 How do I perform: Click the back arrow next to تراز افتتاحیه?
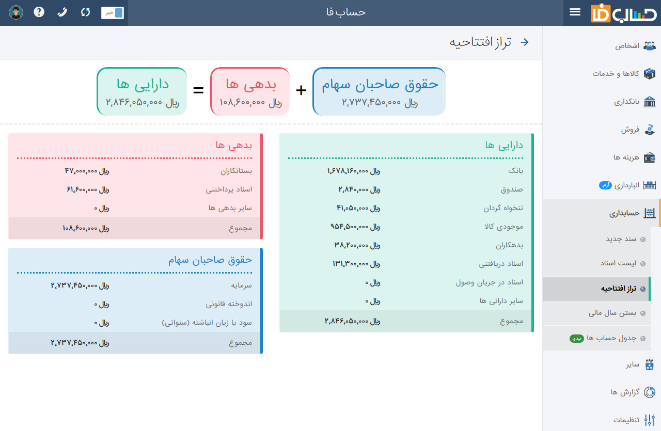tap(525, 42)
